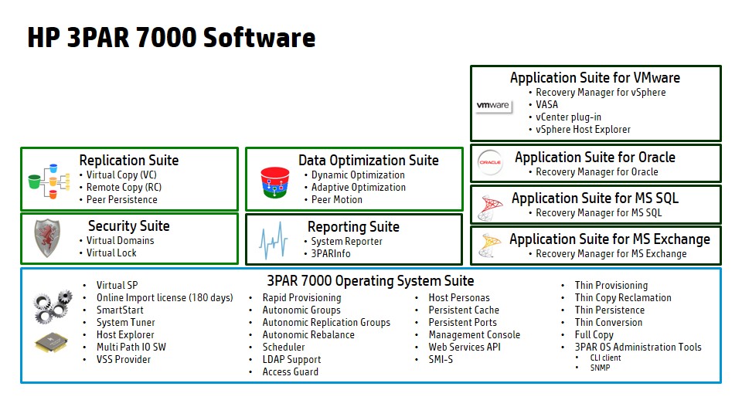Select the Reporting Suite heading
The image size is (742, 417).
(353, 227)
